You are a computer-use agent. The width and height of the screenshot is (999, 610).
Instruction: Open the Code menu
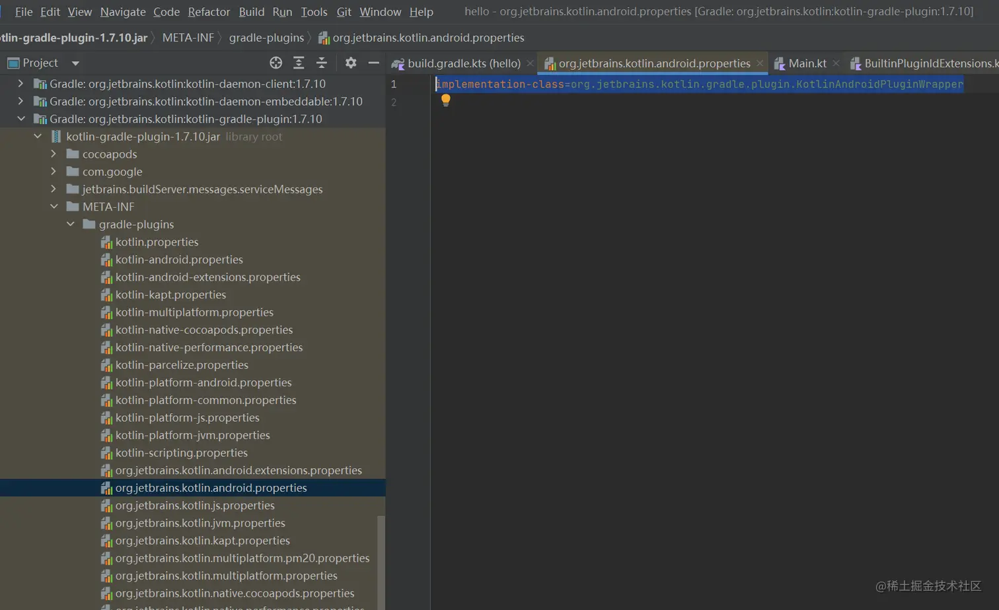(x=166, y=12)
